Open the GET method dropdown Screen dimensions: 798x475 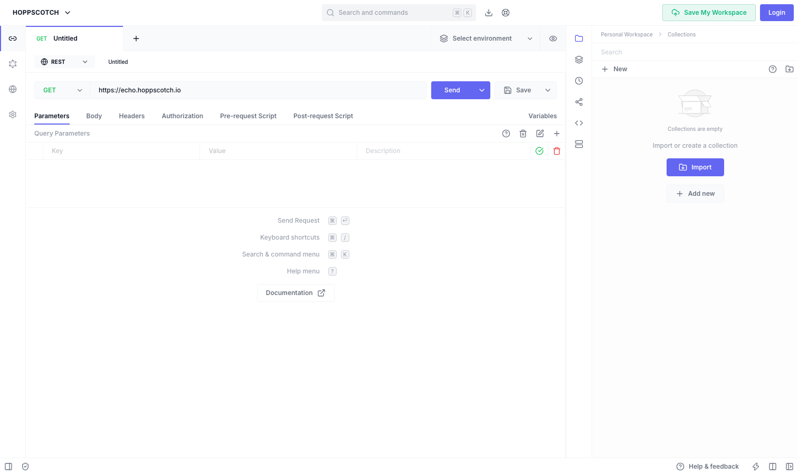62,90
